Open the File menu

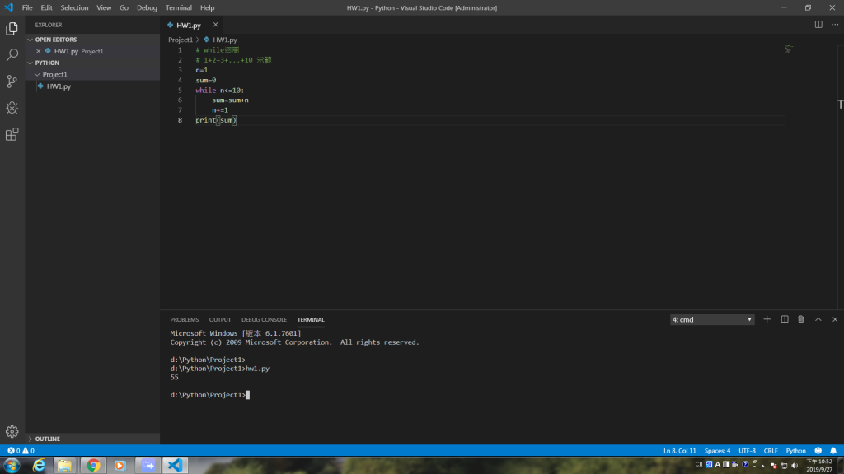[x=27, y=7]
